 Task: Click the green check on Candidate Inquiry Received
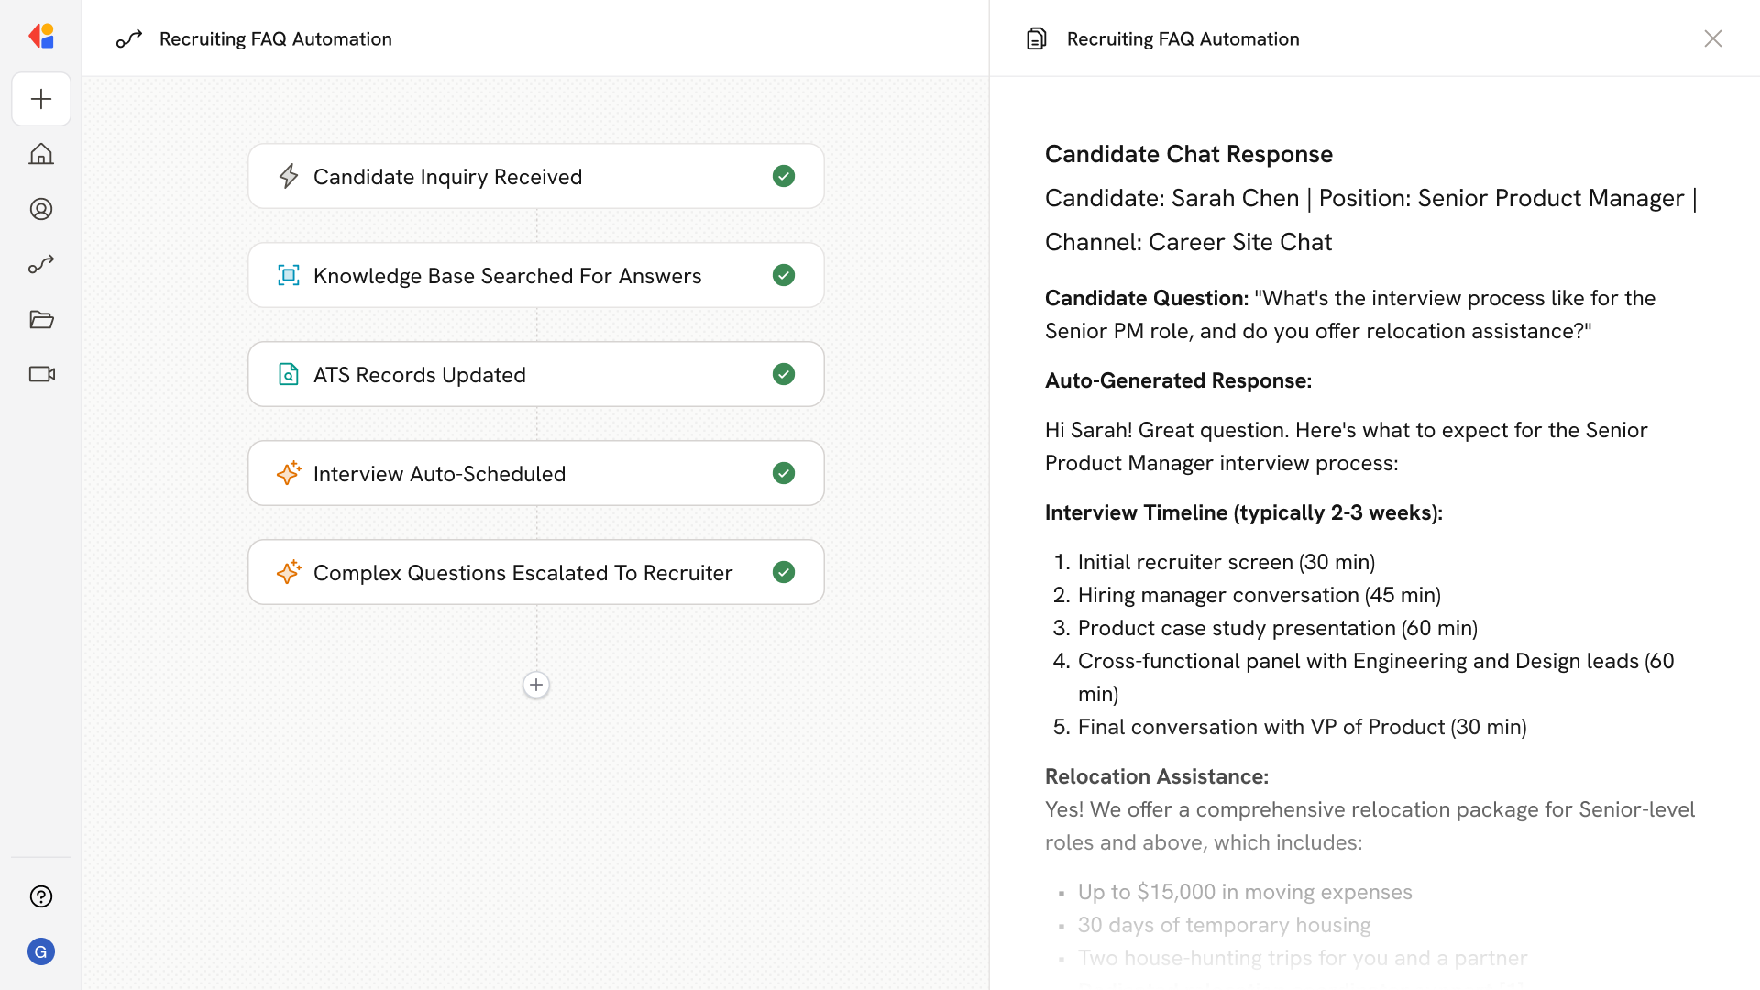[783, 176]
